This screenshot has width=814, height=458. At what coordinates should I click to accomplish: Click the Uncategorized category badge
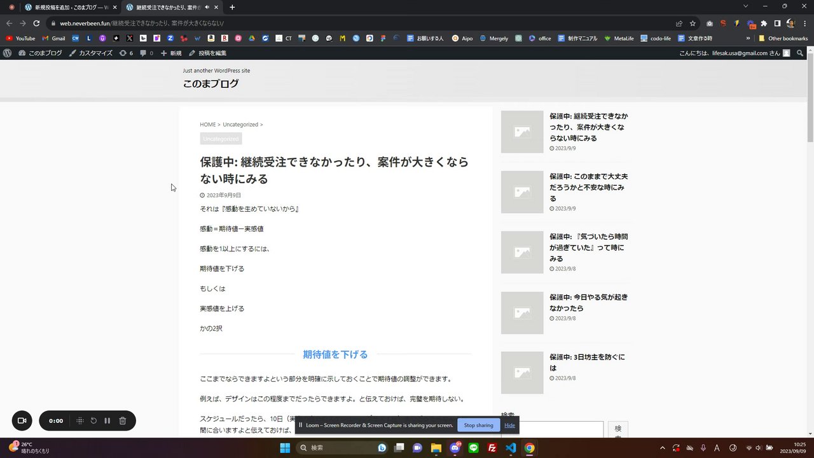point(221,139)
